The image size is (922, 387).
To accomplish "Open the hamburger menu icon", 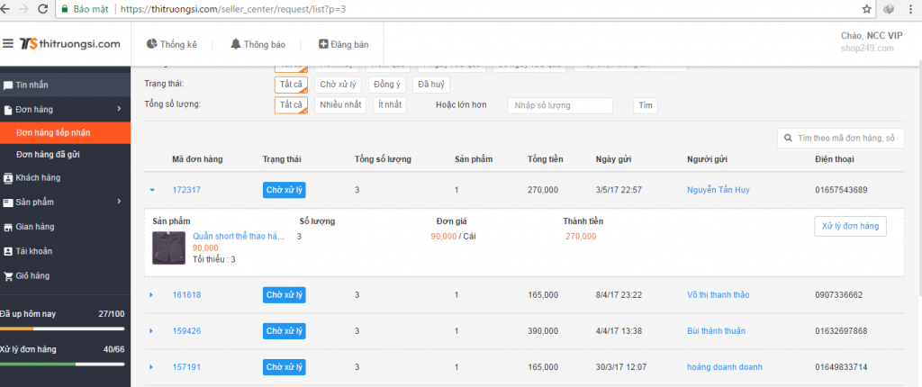I will coord(7,43).
